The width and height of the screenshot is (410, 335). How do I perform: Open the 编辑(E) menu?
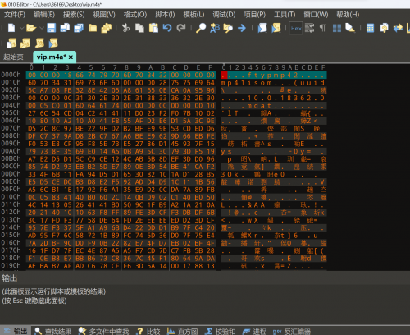coord(44,15)
